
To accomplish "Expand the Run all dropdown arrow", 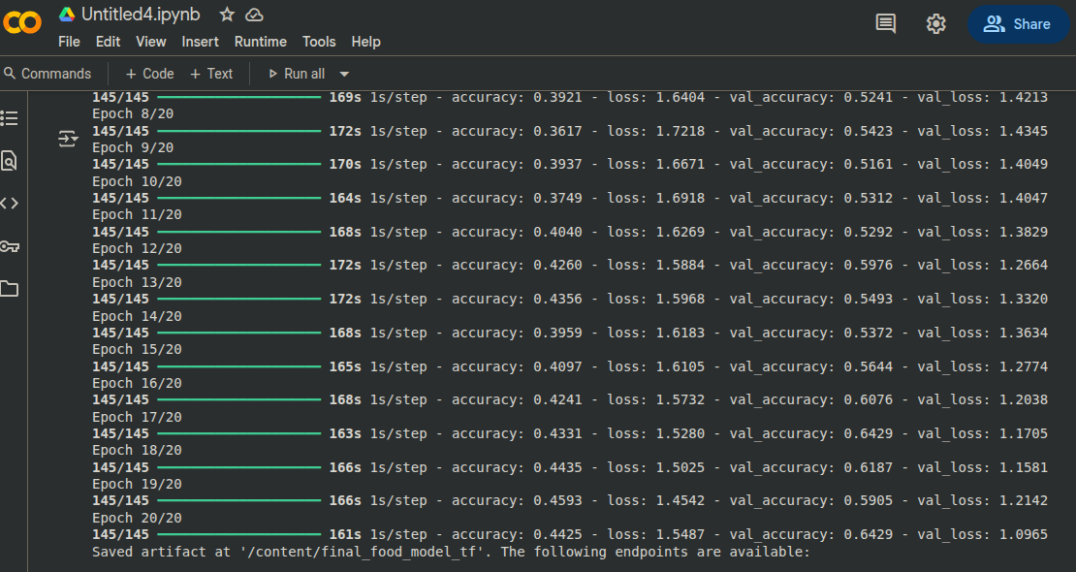I will (x=344, y=74).
